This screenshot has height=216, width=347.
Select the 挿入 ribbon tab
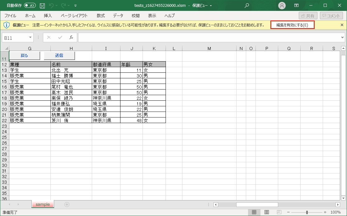click(x=48, y=16)
